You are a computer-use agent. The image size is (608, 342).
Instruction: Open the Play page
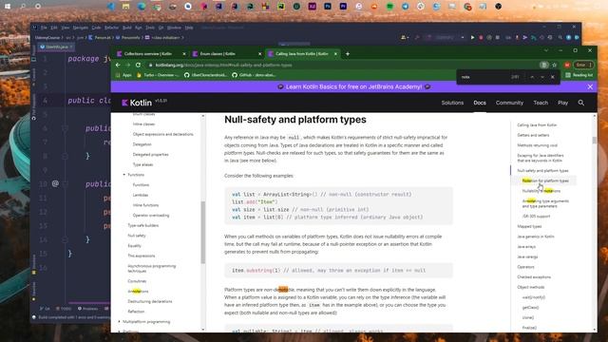click(x=562, y=103)
